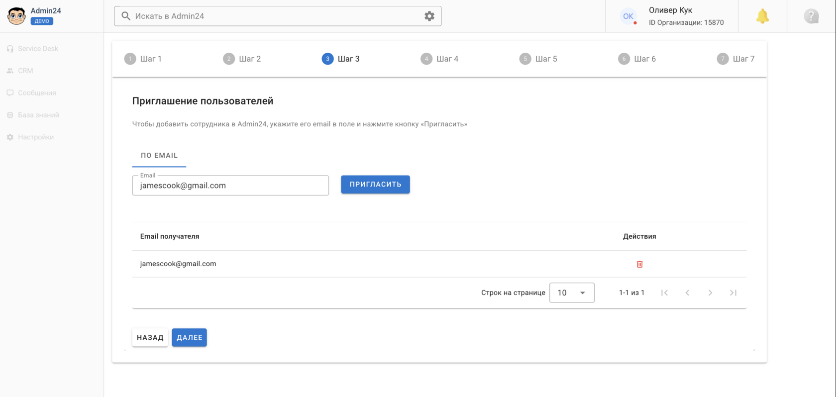The width and height of the screenshot is (836, 397).
Task: Click user name Оливер Кук
Action: click(670, 10)
